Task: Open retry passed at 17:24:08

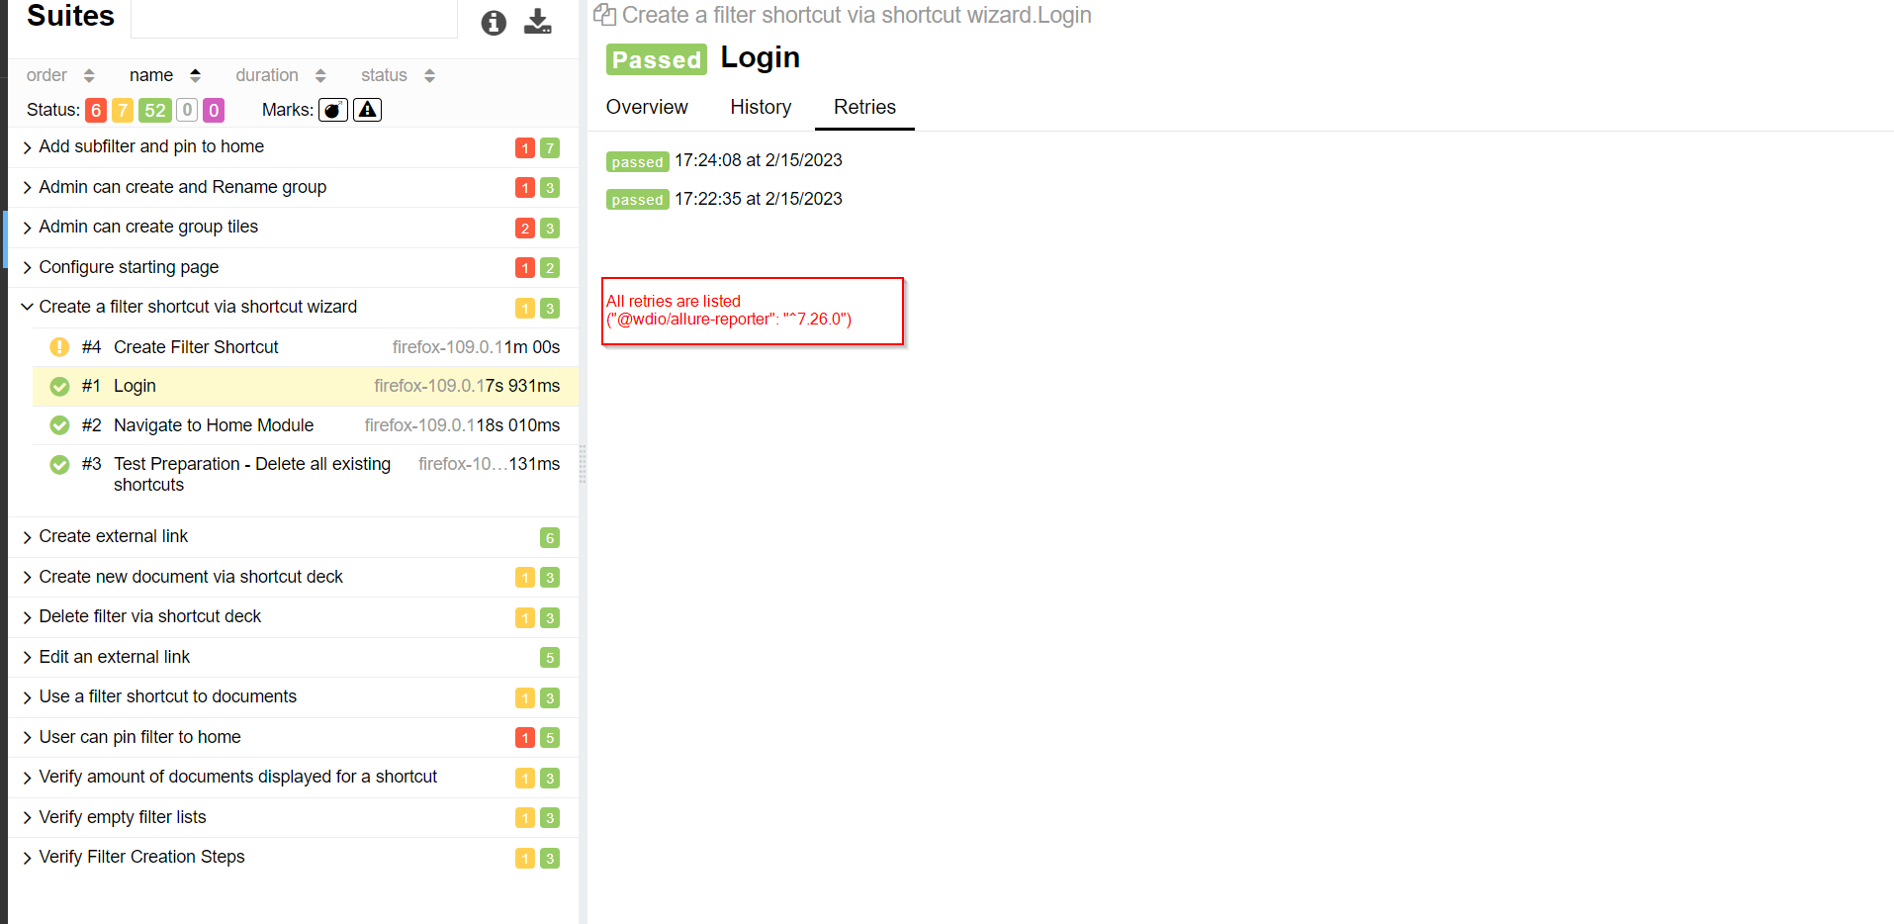Action: pyautogui.click(x=724, y=160)
